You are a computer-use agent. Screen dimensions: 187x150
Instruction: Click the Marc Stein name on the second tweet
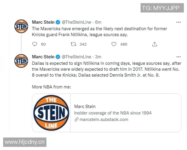pos(43,57)
